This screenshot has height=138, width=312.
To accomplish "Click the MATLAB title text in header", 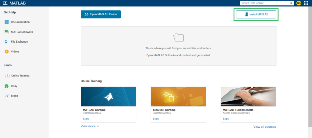I will tap(17, 3).
